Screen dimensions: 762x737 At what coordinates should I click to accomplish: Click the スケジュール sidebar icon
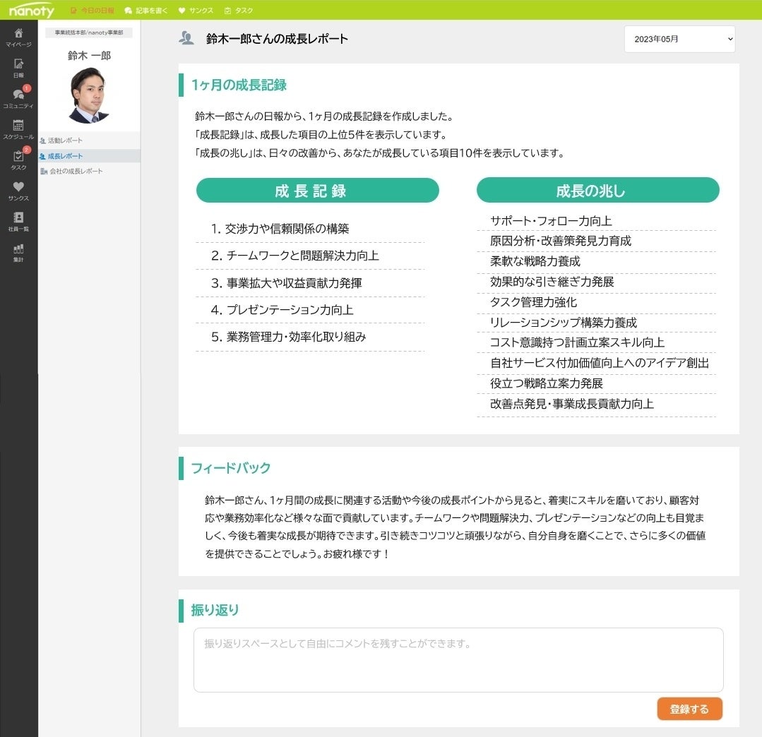tap(19, 131)
